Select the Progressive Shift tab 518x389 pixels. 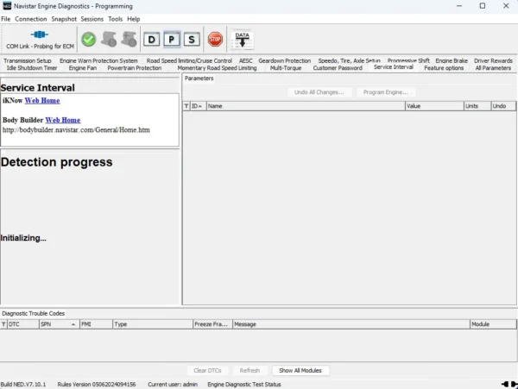(408, 60)
